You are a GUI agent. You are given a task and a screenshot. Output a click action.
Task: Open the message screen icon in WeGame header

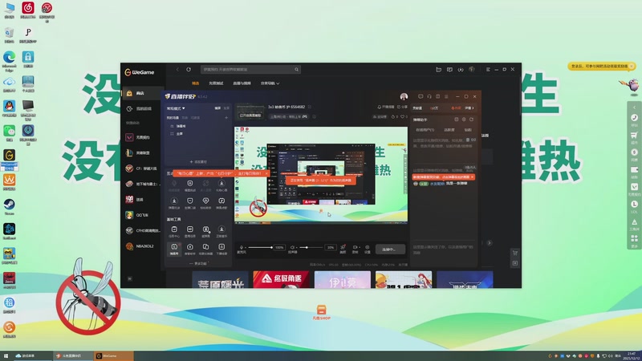[449, 70]
